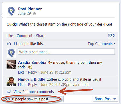The image size is (121, 104).
Task: Expand the Top Comments sorting dropdown
Action: 101,44
